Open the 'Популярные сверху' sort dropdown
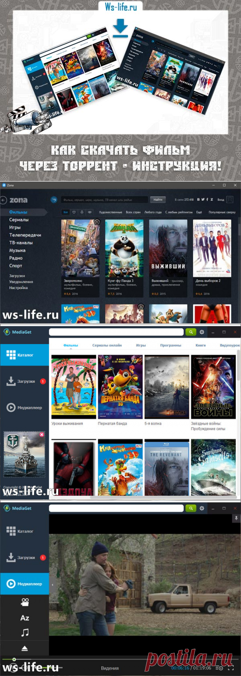This screenshot has height=676, width=241. (222, 212)
